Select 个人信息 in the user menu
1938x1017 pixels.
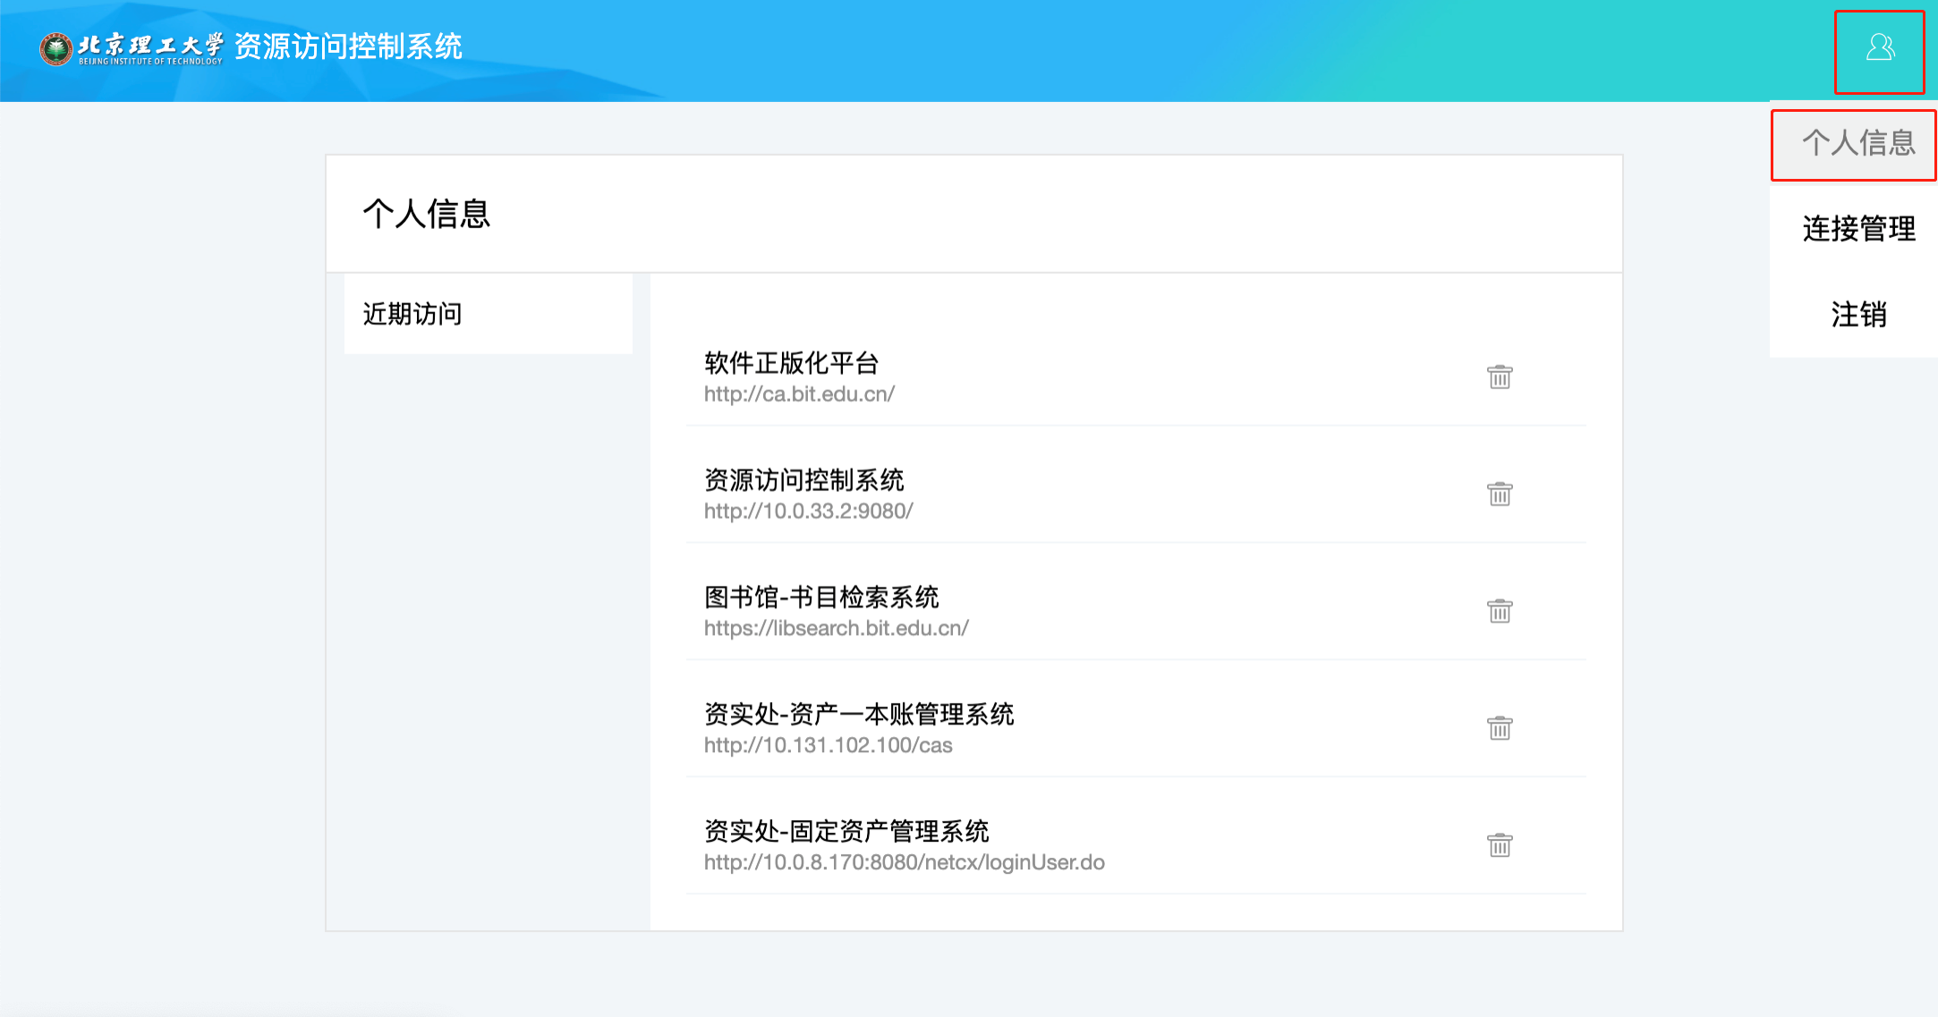click(x=1858, y=143)
